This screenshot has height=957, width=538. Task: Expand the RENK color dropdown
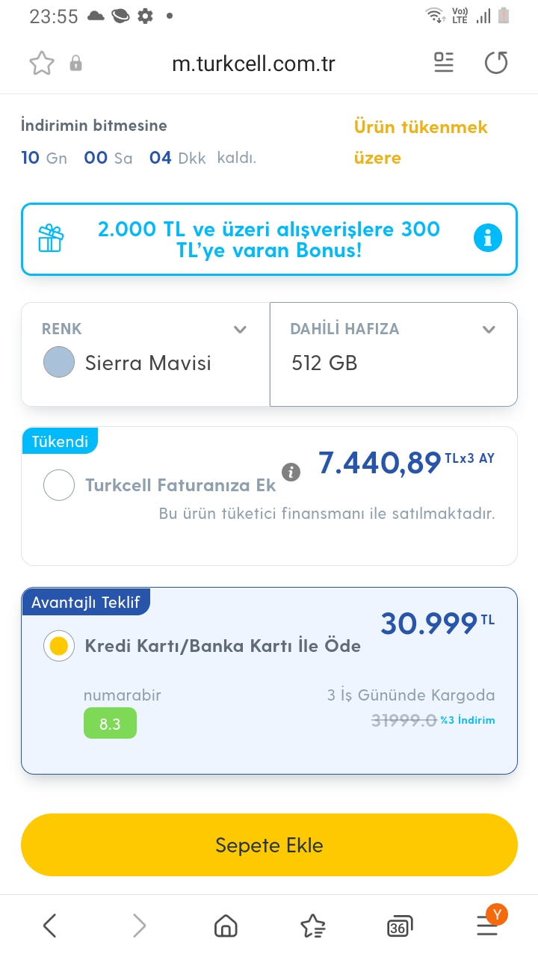click(x=240, y=329)
